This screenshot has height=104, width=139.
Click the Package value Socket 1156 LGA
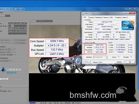click(107, 27)
